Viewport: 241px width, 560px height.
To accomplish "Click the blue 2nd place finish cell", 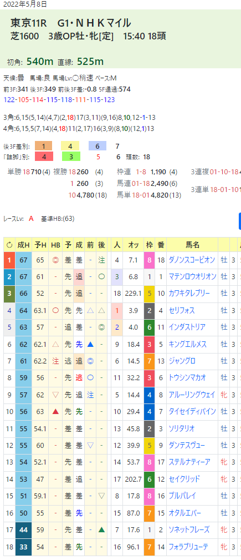I will [x=9, y=277].
